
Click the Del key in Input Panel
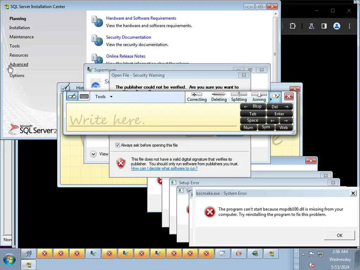tap(279, 107)
